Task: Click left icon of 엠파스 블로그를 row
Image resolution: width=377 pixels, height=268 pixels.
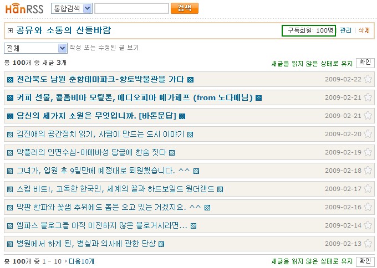Action: tap(10, 226)
